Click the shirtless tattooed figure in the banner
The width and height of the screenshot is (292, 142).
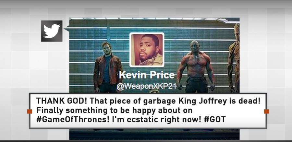[196, 67]
